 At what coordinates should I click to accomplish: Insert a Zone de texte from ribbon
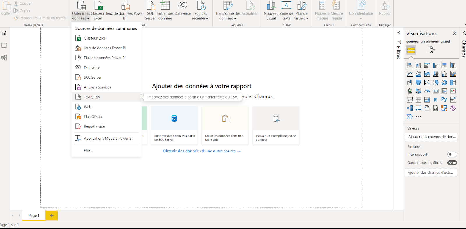[286, 11]
